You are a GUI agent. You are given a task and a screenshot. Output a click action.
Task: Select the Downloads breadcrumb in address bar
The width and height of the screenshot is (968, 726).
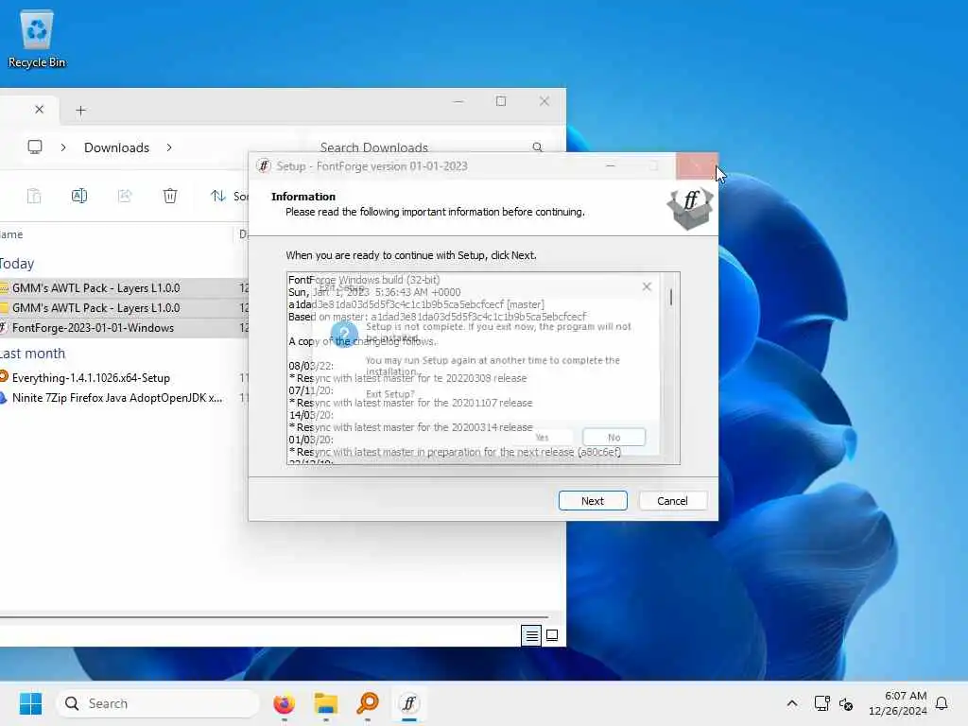coord(116,147)
